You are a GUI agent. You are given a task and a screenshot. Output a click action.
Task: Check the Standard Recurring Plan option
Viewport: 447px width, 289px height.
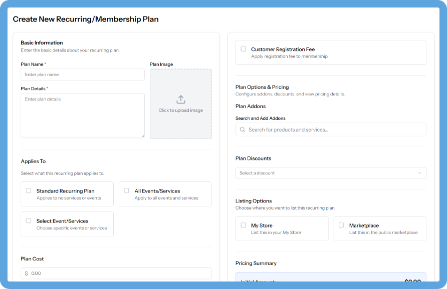point(29,190)
